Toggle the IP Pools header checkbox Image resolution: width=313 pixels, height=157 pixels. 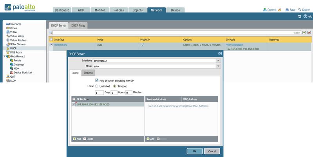[x=74, y=99]
